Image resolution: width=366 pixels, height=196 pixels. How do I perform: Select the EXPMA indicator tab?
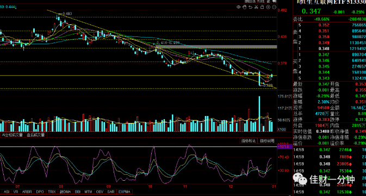(124, 192)
